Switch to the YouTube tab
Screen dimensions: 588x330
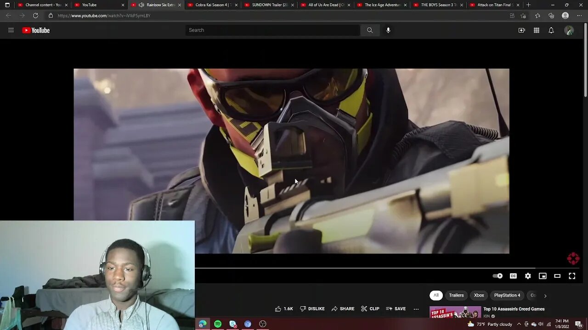point(99,5)
